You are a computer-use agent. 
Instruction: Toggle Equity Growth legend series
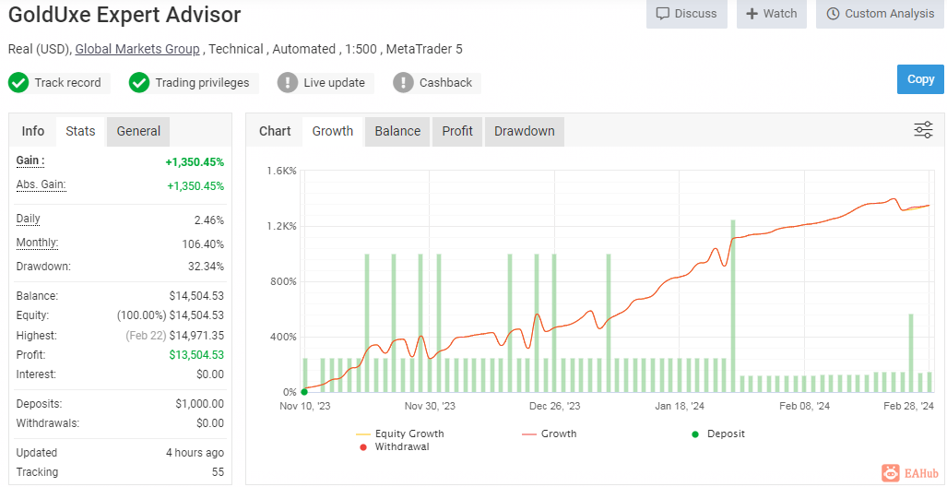[x=400, y=434]
